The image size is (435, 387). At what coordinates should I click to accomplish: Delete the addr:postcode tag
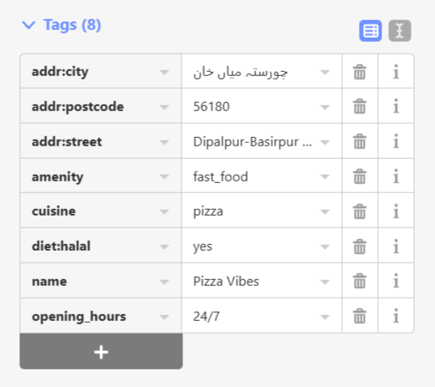[360, 106]
